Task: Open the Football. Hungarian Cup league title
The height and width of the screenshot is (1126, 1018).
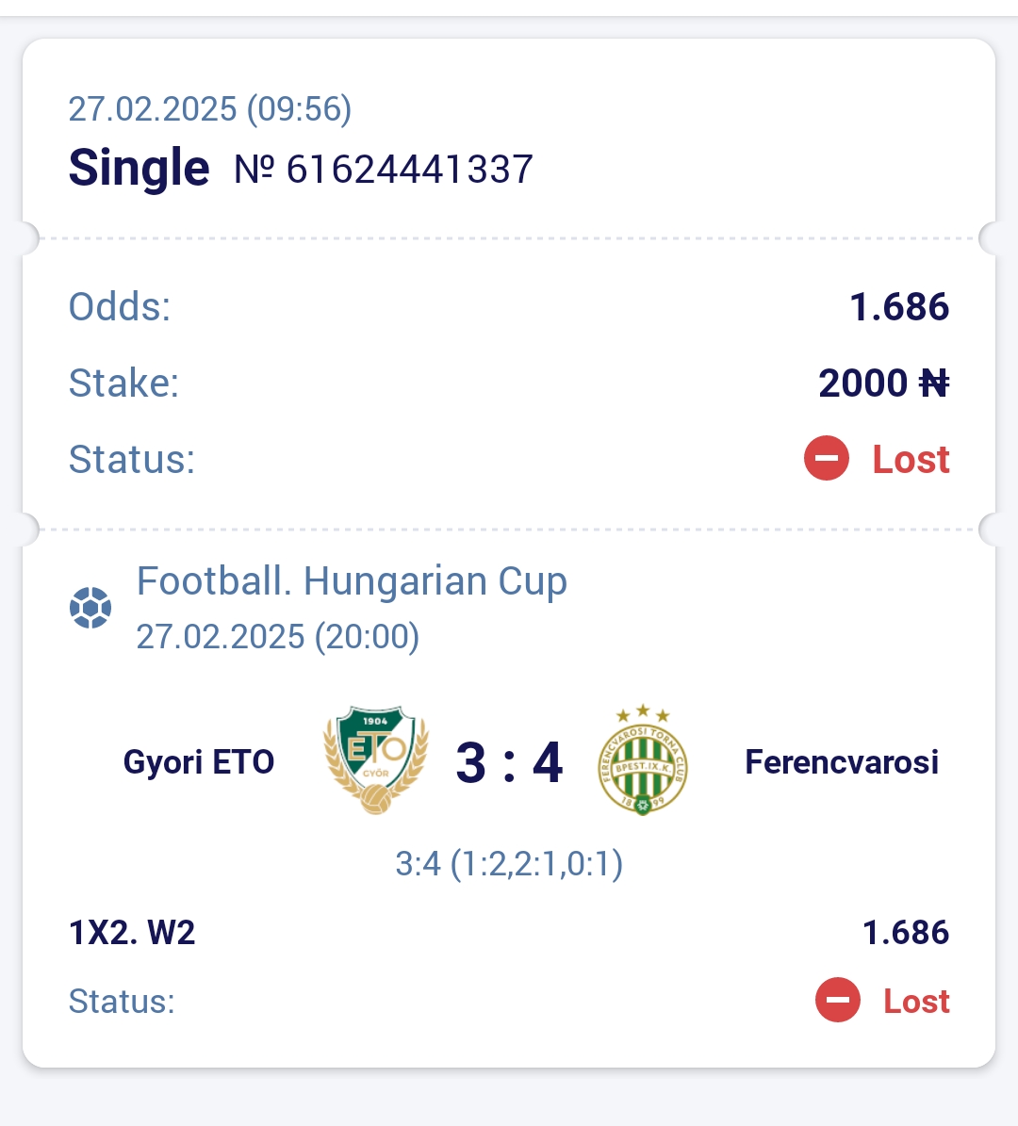Action: (352, 581)
